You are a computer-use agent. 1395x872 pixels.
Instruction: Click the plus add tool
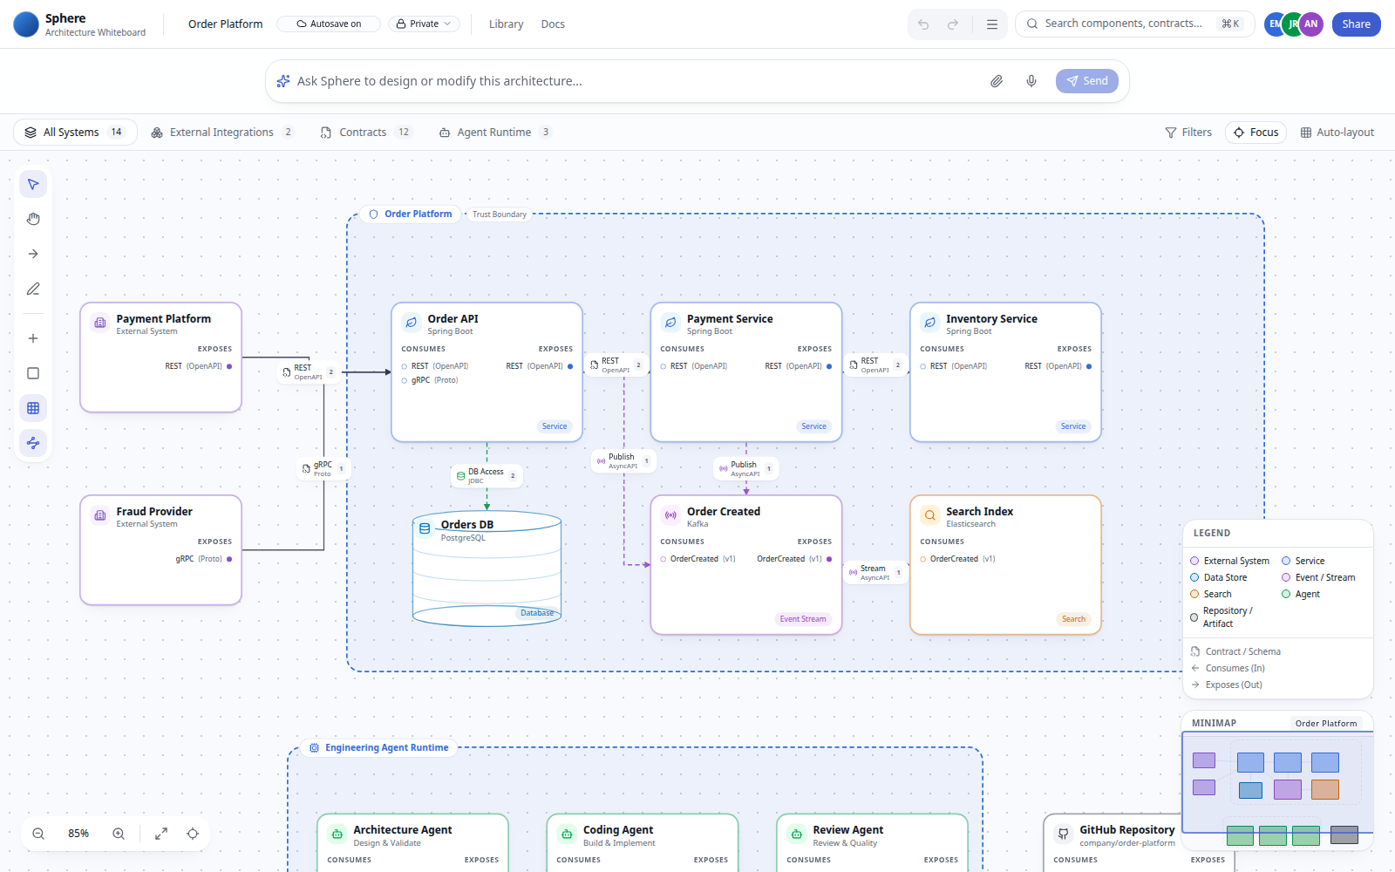[33, 338]
